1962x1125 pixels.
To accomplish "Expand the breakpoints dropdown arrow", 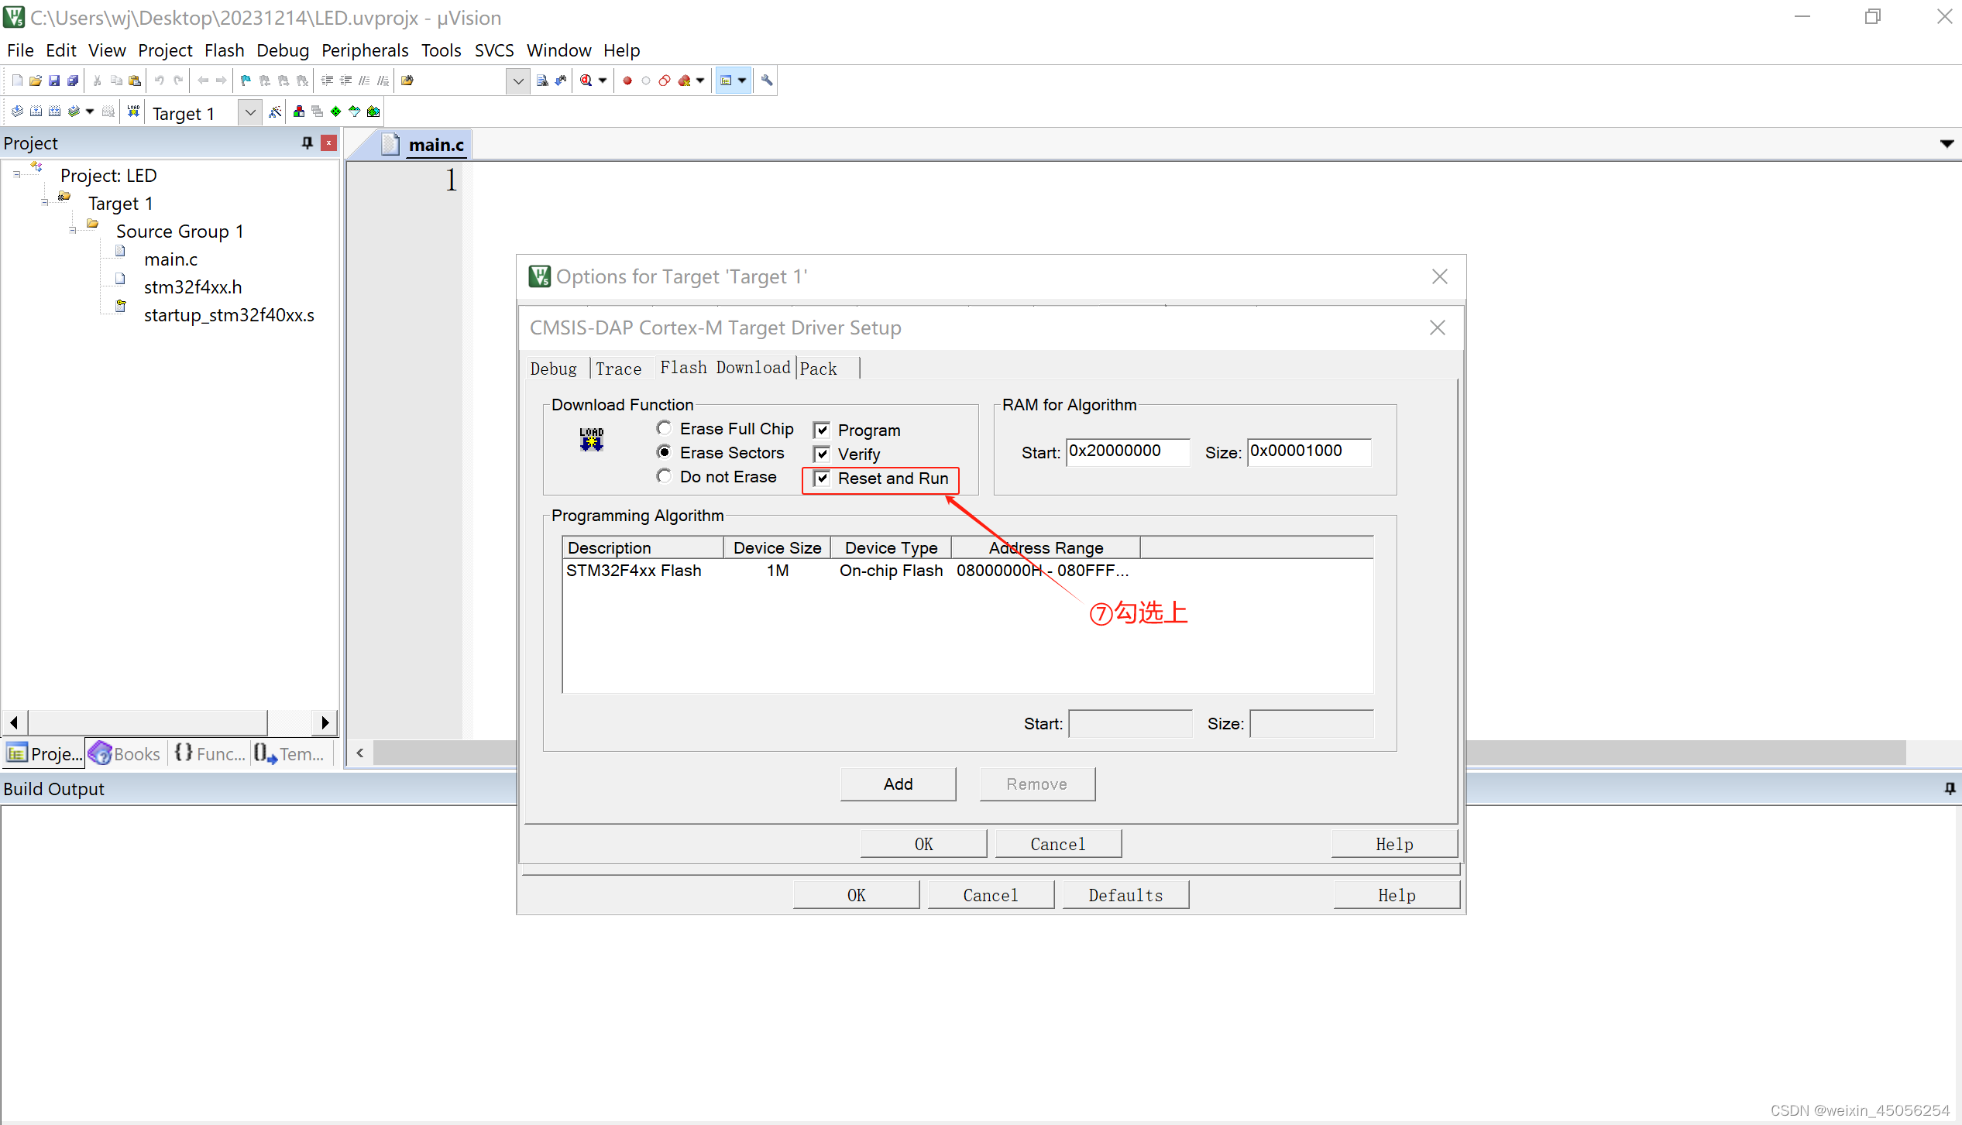I will point(700,81).
